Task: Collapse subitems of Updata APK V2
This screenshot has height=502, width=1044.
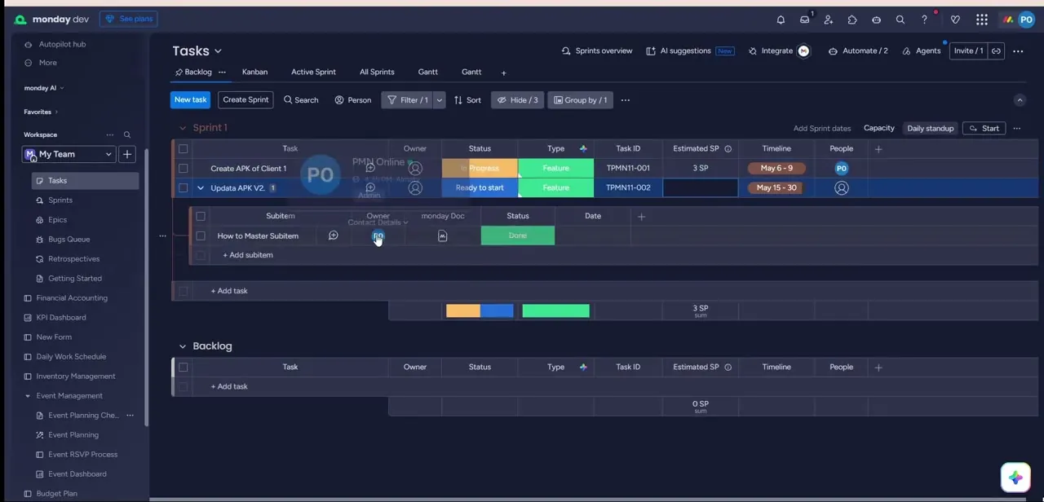Action: click(201, 188)
